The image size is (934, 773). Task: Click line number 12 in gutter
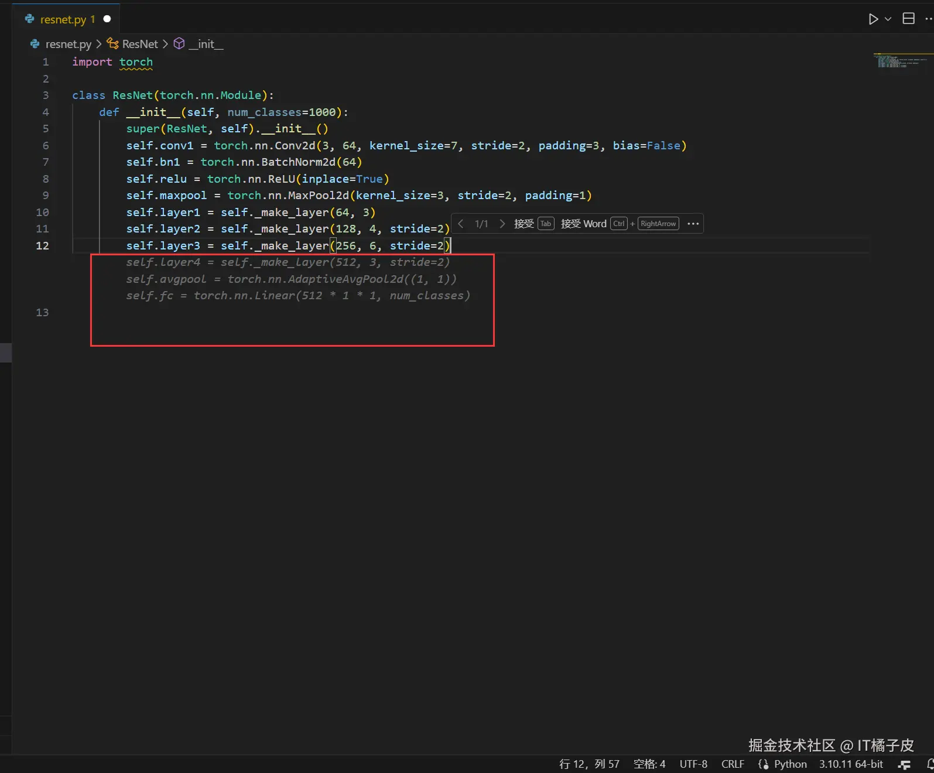tap(42, 246)
